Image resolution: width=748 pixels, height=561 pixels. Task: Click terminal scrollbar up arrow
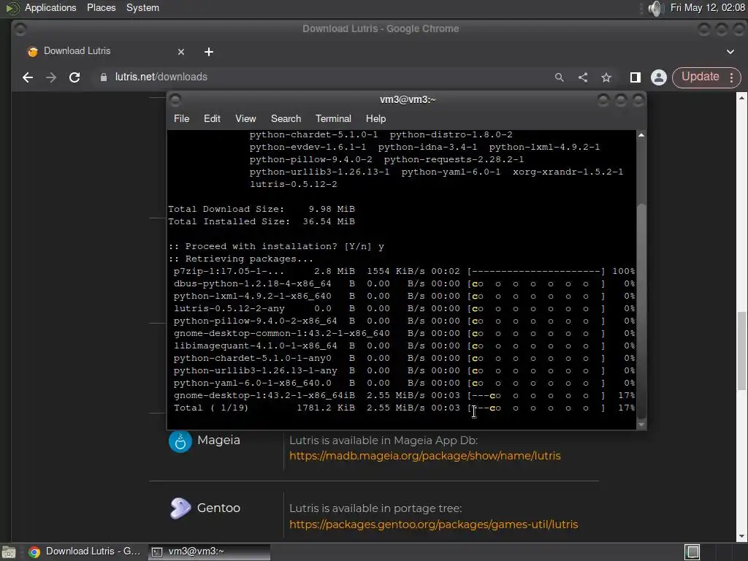641,135
